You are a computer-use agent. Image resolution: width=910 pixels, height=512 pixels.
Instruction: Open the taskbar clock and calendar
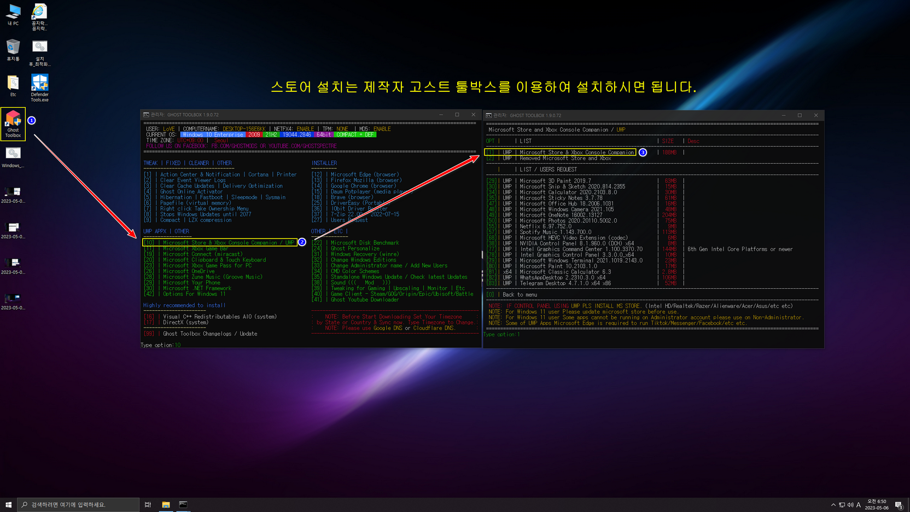pos(877,504)
